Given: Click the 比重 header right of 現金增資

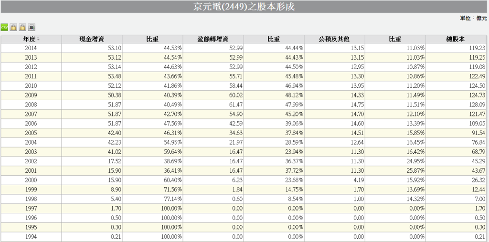Looking at the screenshot, I should [152, 39].
